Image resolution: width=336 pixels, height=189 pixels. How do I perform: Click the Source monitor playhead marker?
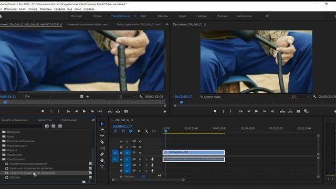coord(5,102)
